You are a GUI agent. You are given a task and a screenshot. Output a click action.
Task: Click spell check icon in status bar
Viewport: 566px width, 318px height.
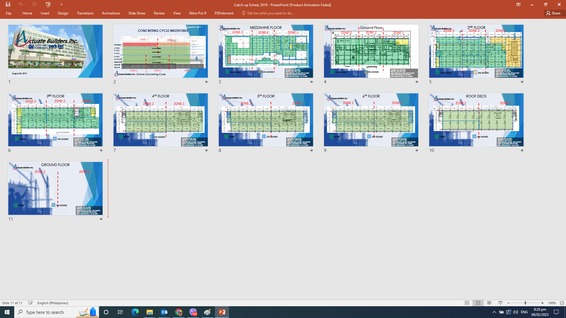pyautogui.click(x=30, y=303)
